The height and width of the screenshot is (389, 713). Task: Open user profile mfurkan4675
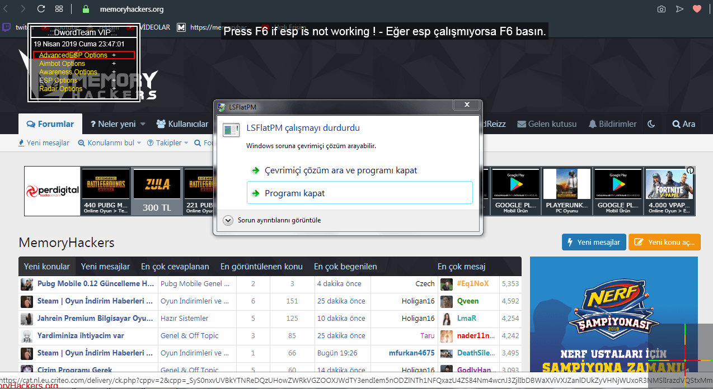411,353
